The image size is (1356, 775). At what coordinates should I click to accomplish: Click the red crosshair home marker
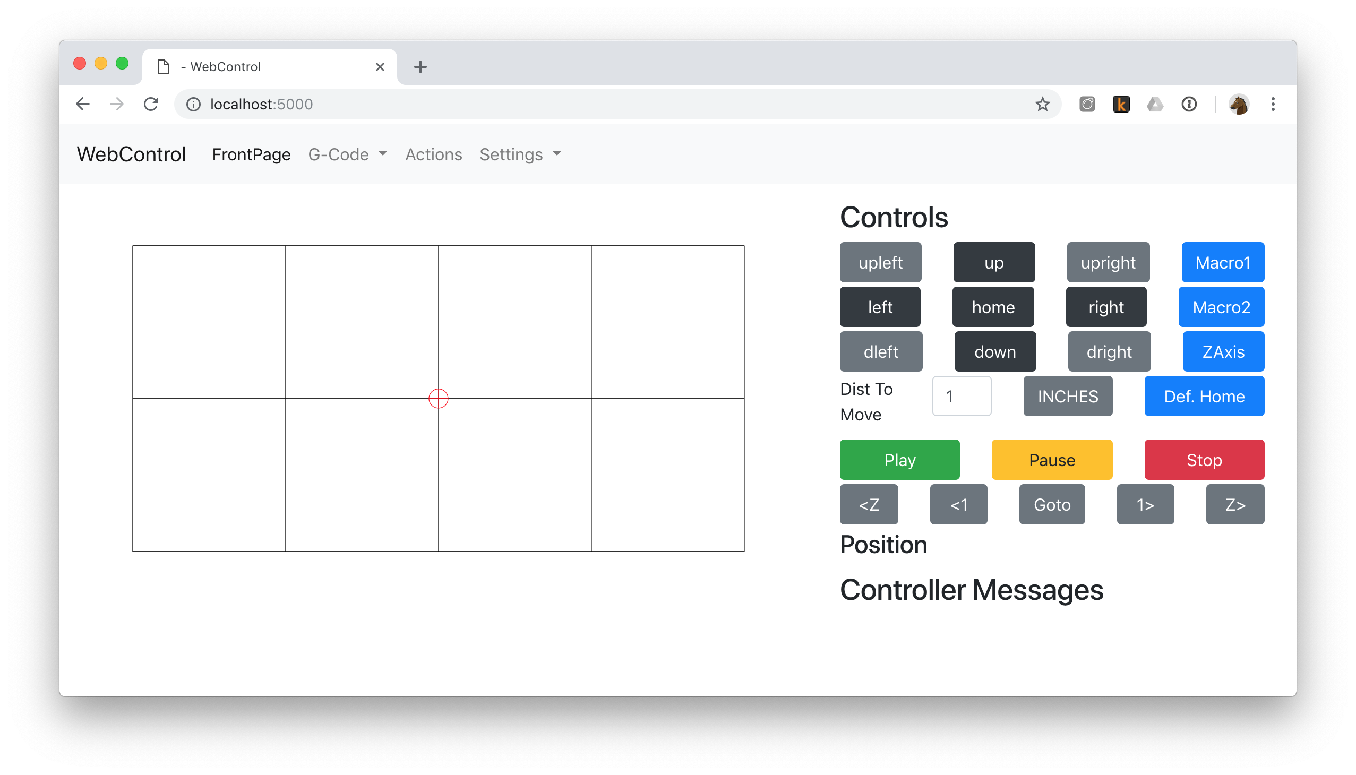point(438,398)
